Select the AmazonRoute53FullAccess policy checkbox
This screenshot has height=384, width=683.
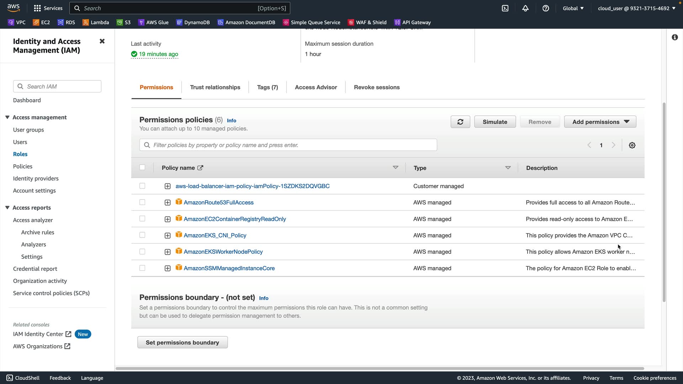point(142,202)
